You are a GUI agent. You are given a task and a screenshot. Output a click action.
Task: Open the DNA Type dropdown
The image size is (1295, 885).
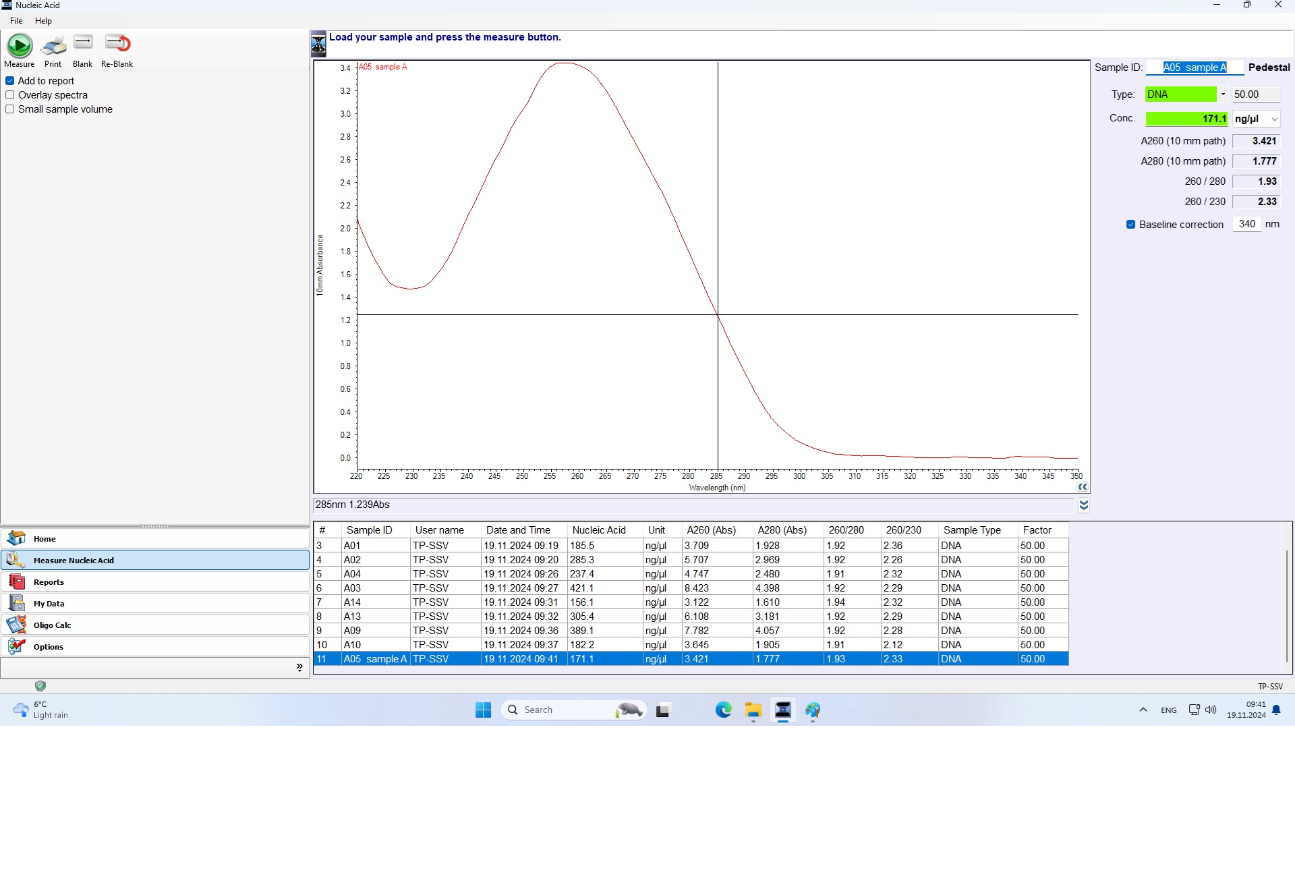pyautogui.click(x=1223, y=94)
